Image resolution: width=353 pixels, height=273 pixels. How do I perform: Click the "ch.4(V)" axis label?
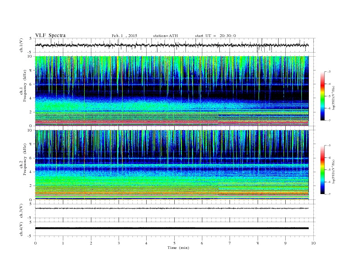point(21,229)
